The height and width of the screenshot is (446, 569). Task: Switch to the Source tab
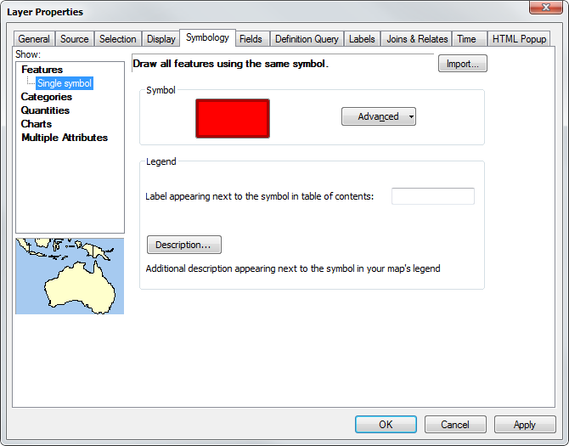tap(75, 39)
